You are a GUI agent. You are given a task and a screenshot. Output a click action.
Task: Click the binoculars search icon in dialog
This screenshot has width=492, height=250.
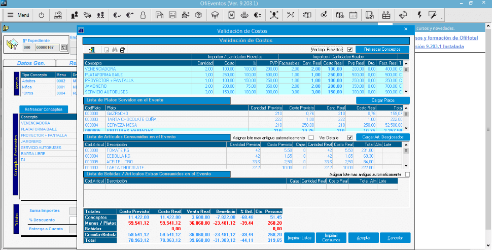[115, 50]
